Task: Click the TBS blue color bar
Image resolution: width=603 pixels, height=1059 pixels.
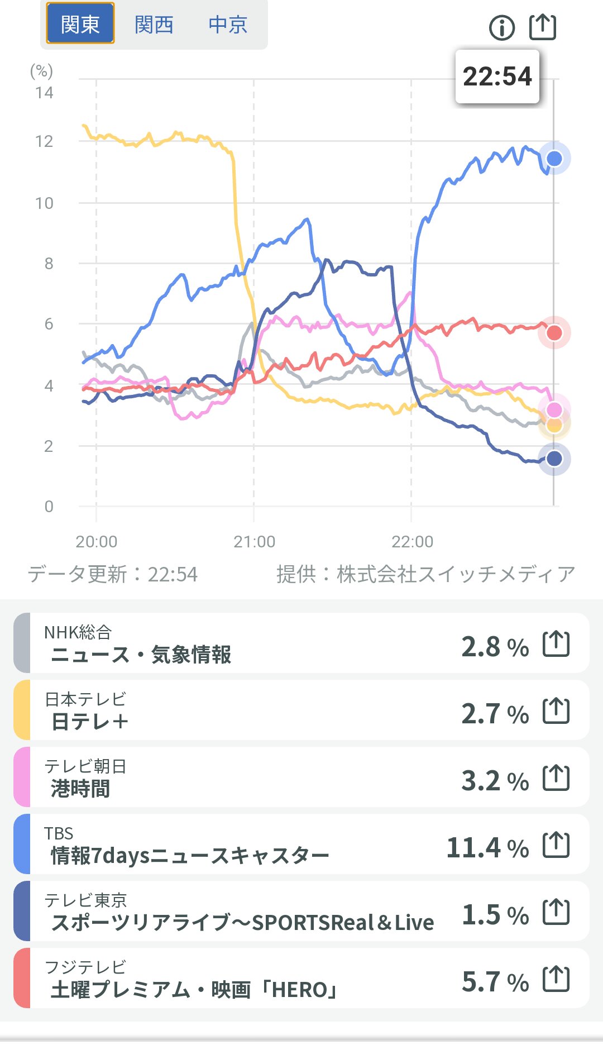Action: click(x=22, y=844)
